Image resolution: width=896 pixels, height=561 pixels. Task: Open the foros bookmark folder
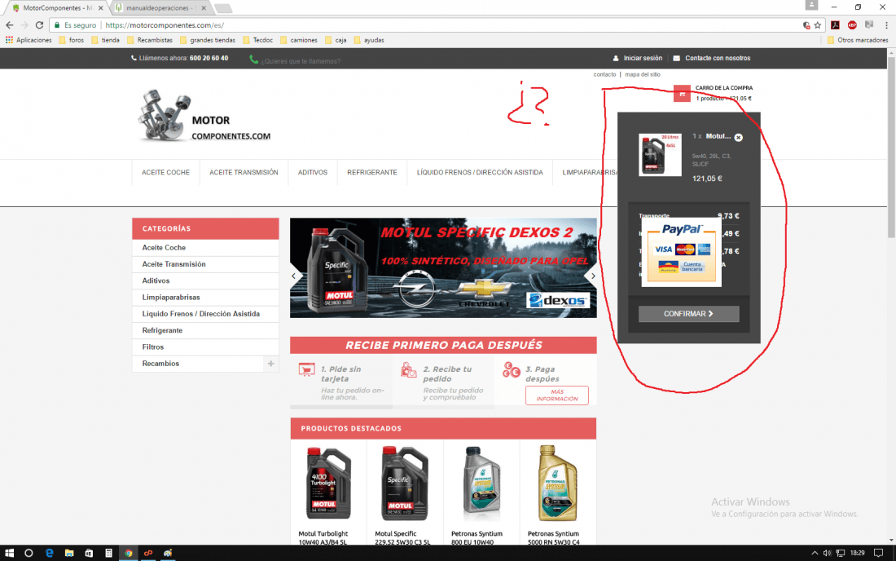(72, 40)
